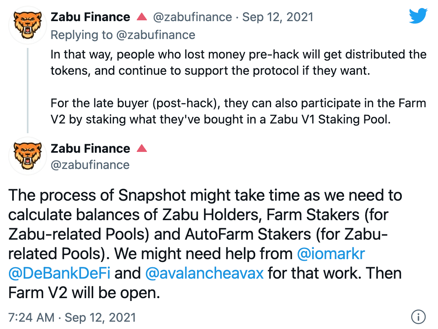Click the parent tweet text about pre-hack losses

pos(238,63)
